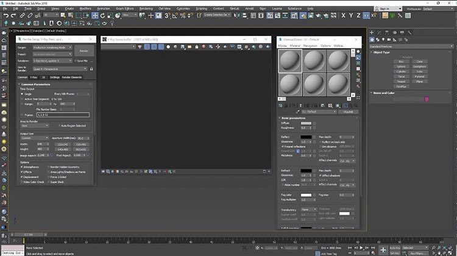The width and height of the screenshot is (457, 256).
Task: Activate the Select and Rotate tool
Action: [x=102, y=15]
